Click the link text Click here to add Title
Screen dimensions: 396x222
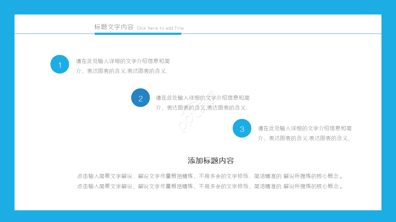coord(160,28)
